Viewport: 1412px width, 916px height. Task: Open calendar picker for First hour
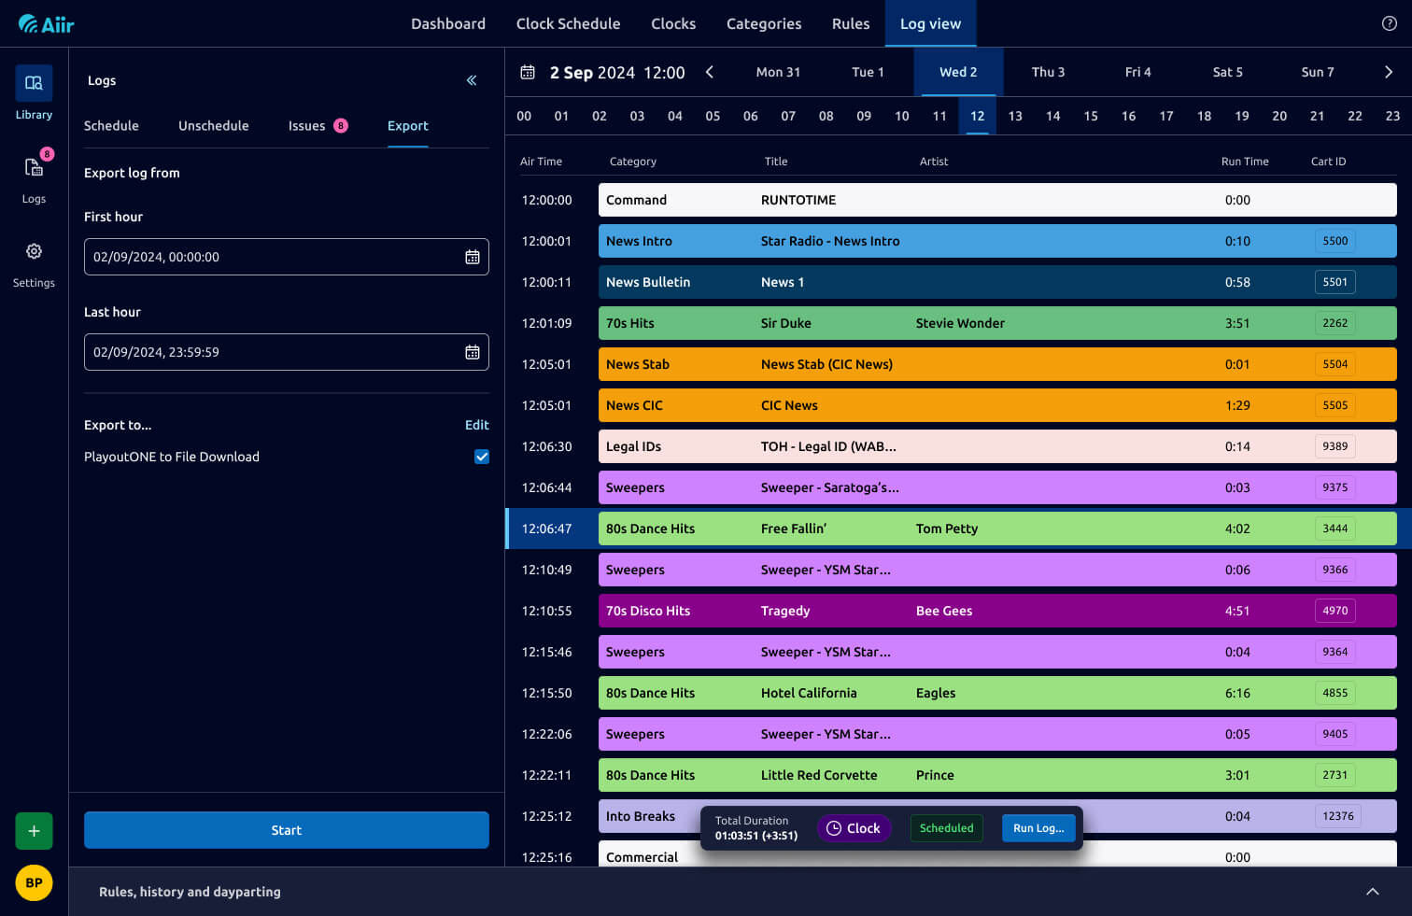click(x=473, y=257)
